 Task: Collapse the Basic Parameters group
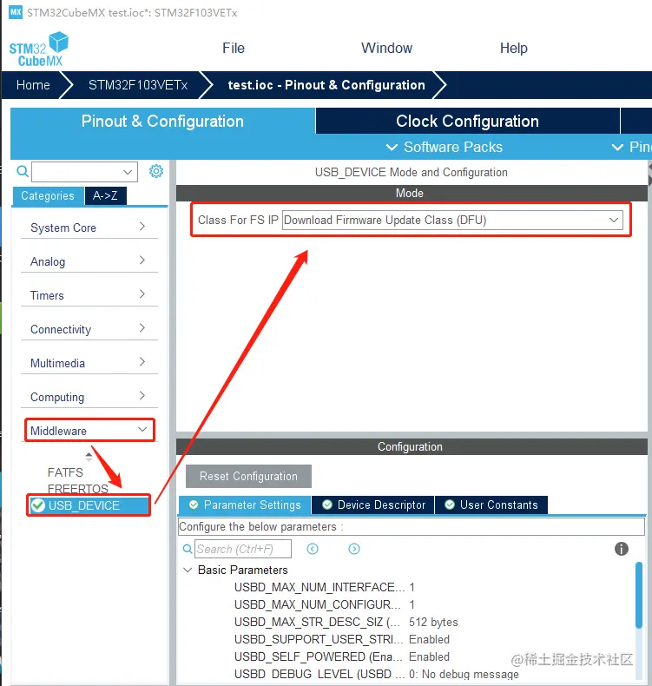188,570
